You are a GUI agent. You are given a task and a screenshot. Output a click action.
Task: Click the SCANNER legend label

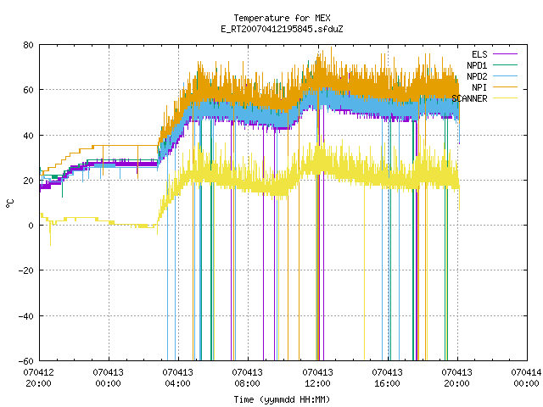click(469, 98)
